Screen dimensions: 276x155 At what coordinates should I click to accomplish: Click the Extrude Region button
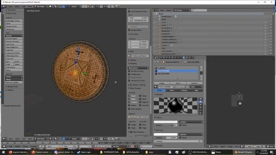[x=14, y=39]
